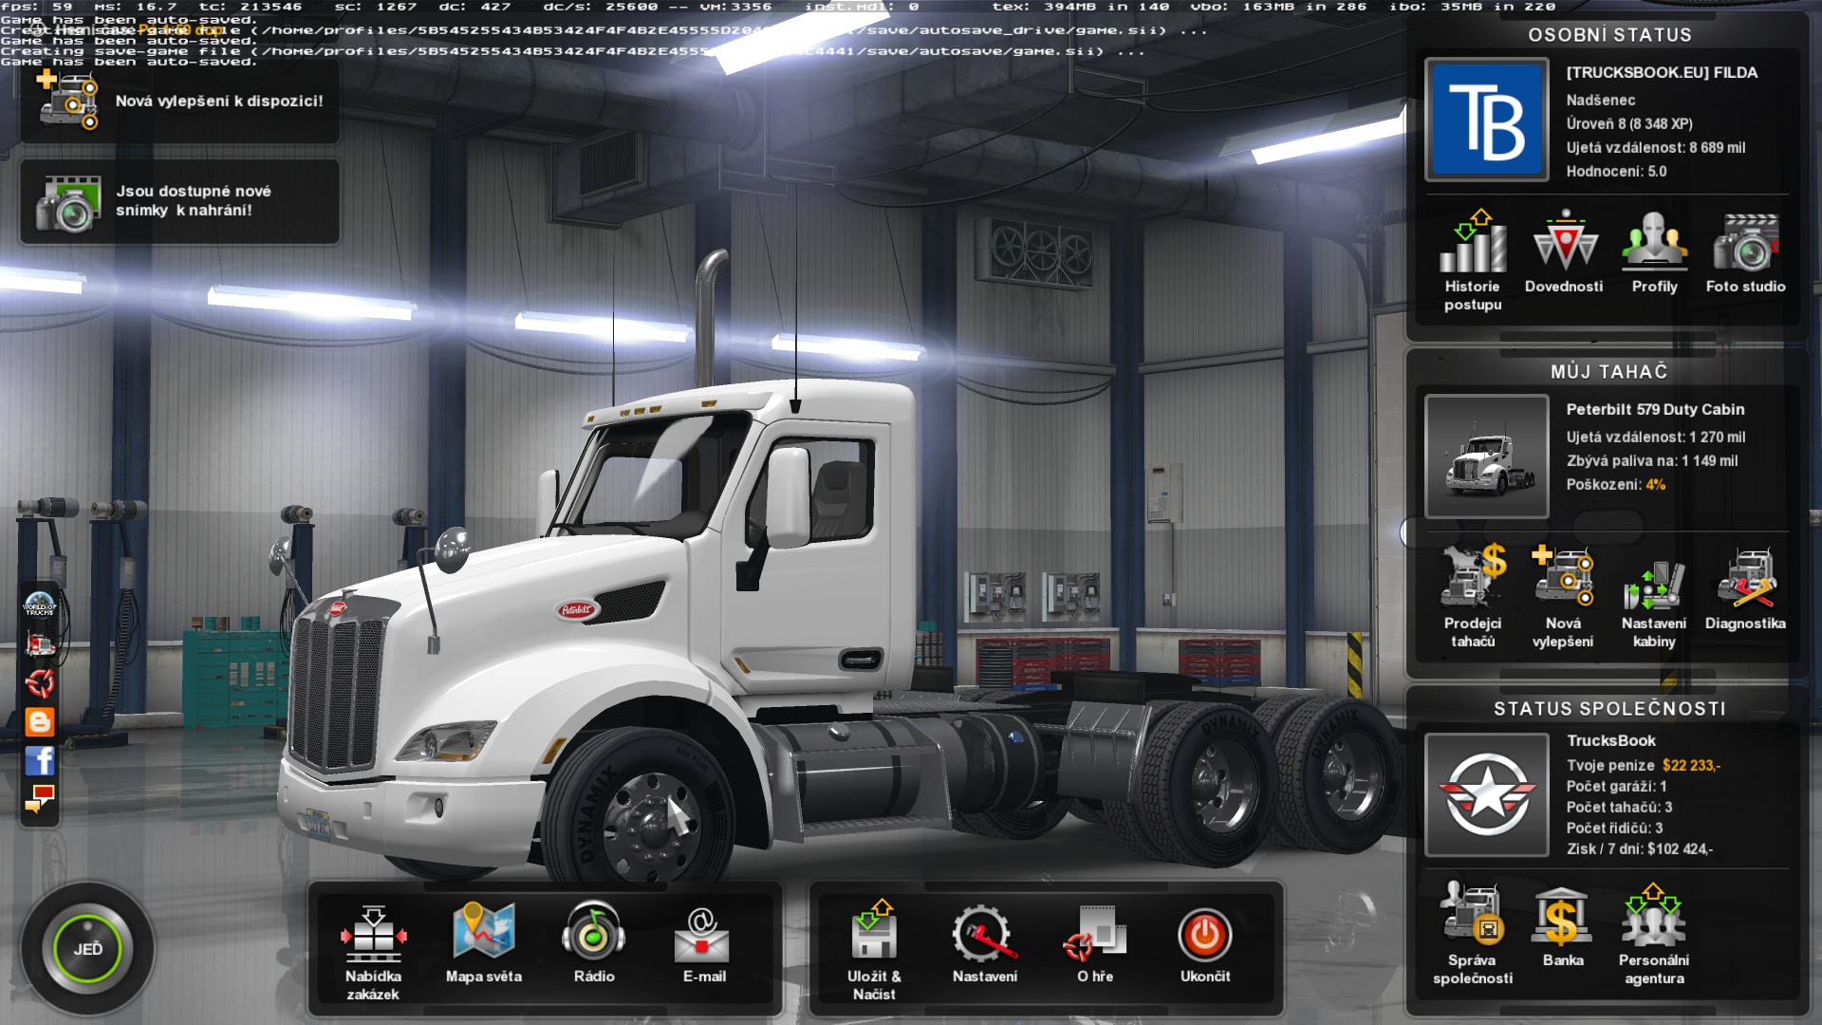Click the player name [TRUCKSBOOK.EU] FILDA
The image size is (1822, 1025).
pos(1662,73)
